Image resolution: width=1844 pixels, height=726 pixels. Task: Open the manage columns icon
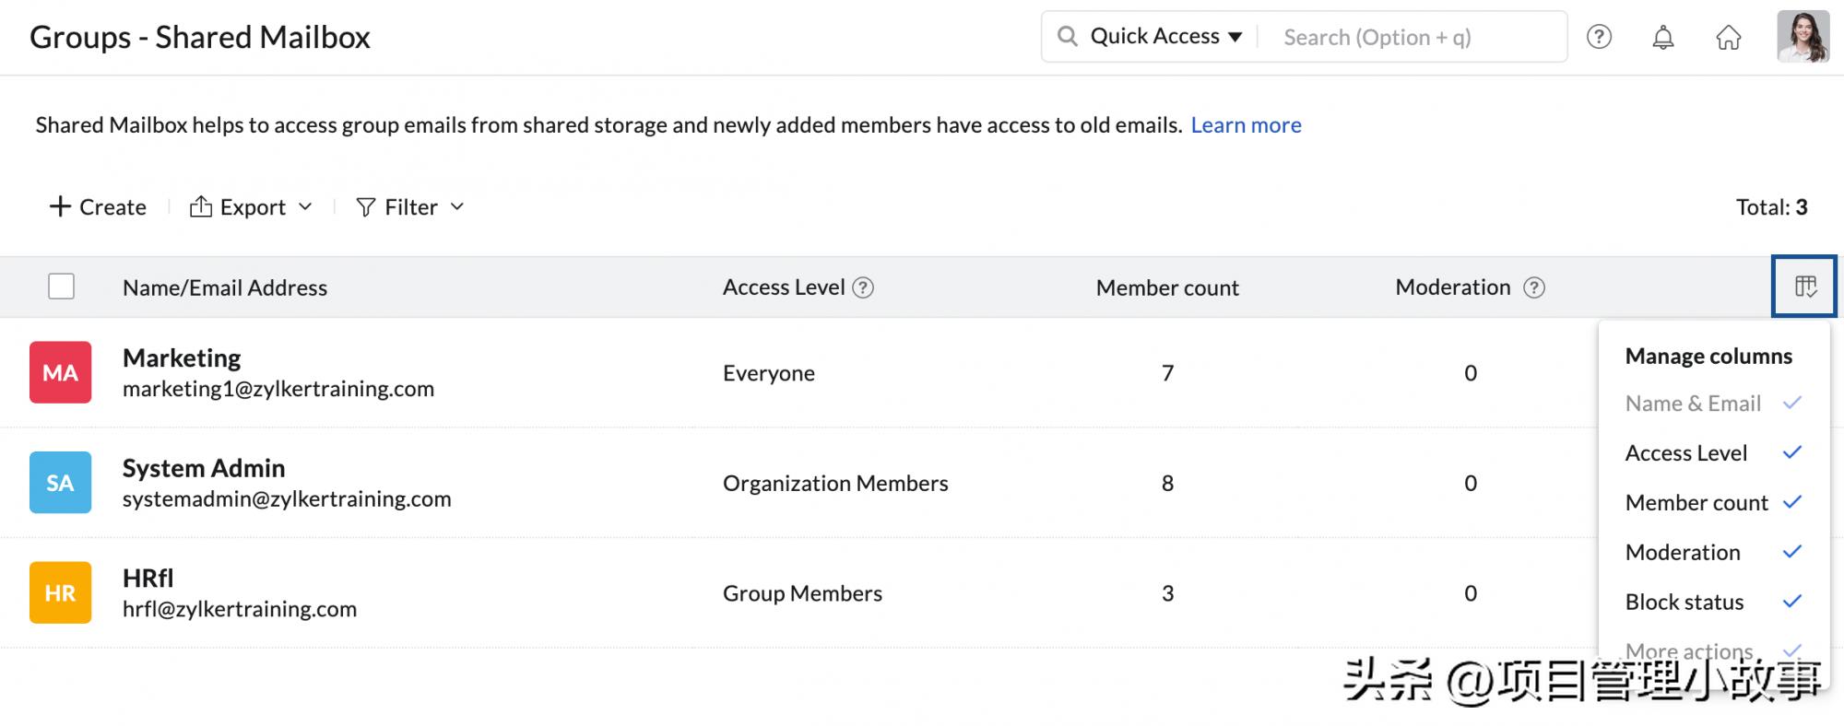(1804, 287)
